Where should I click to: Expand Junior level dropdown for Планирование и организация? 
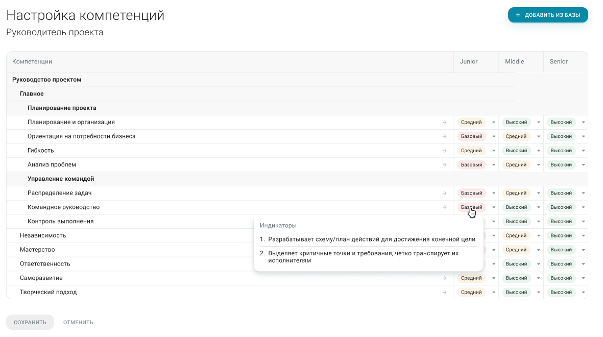click(x=494, y=123)
